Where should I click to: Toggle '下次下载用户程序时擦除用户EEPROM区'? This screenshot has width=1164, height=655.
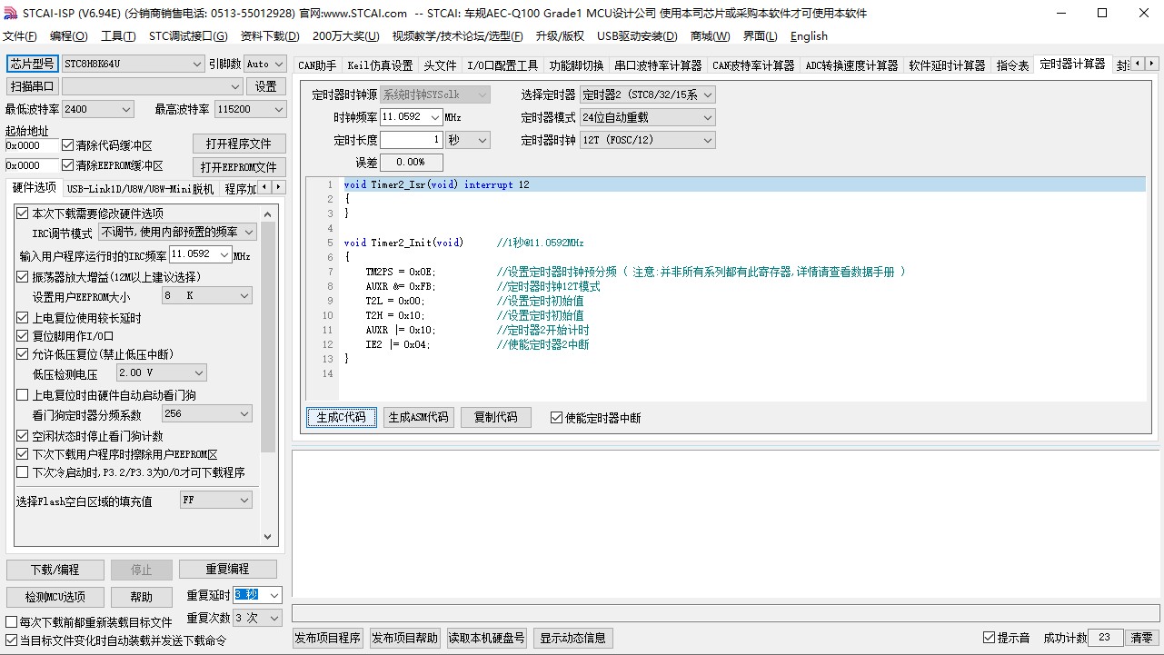[x=23, y=454]
